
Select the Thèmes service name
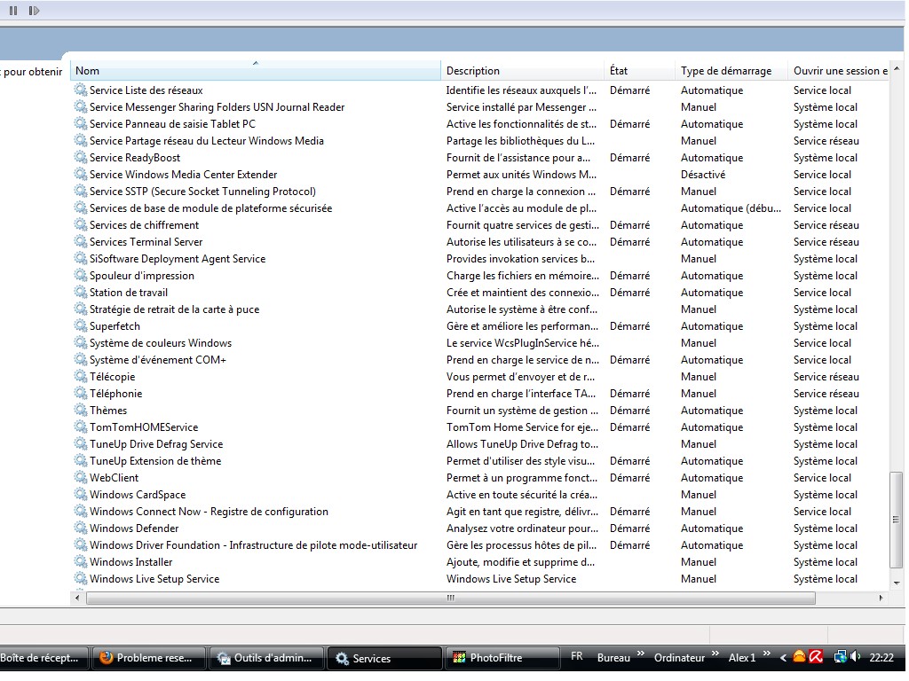[x=108, y=410]
